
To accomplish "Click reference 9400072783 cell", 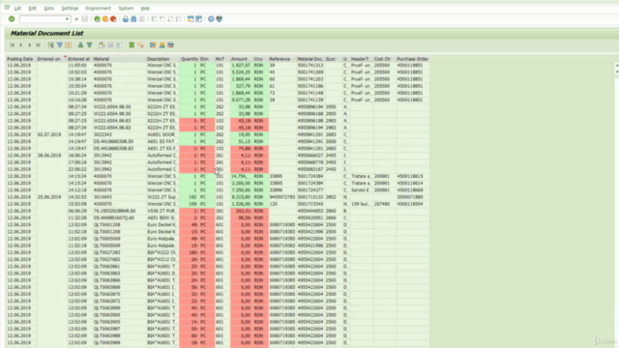I will (281, 197).
